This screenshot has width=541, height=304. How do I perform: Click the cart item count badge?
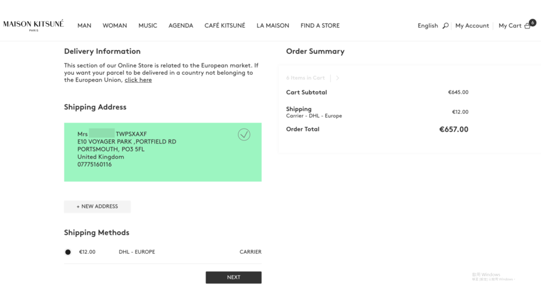click(533, 22)
